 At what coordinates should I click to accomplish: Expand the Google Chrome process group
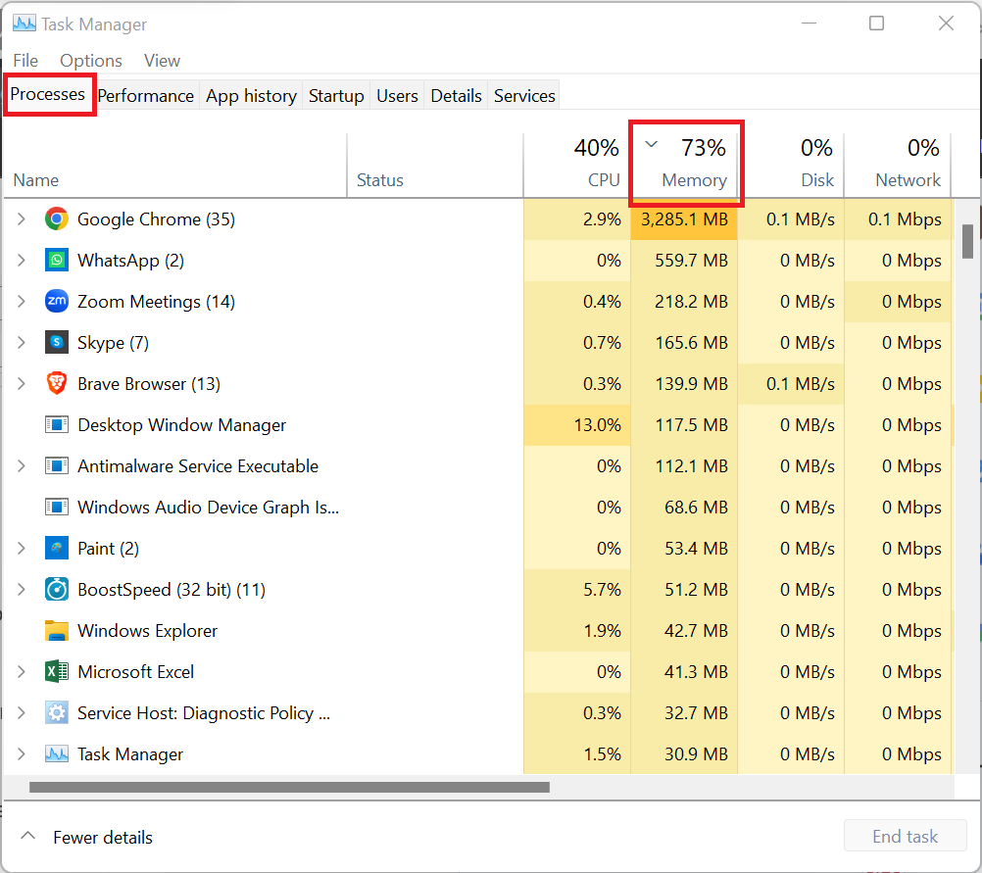pos(22,219)
